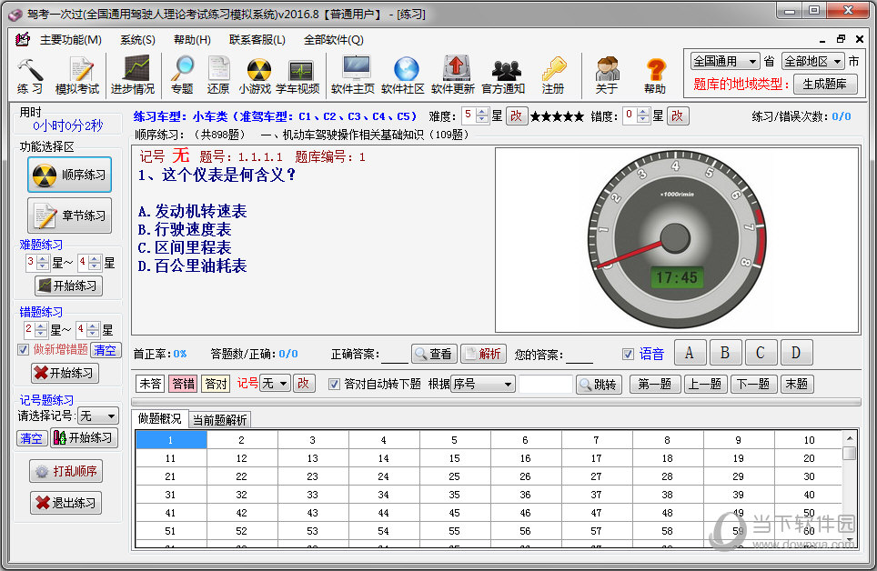Filter by 答错 pink button
This screenshot has height=571, width=877.
(x=183, y=384)
